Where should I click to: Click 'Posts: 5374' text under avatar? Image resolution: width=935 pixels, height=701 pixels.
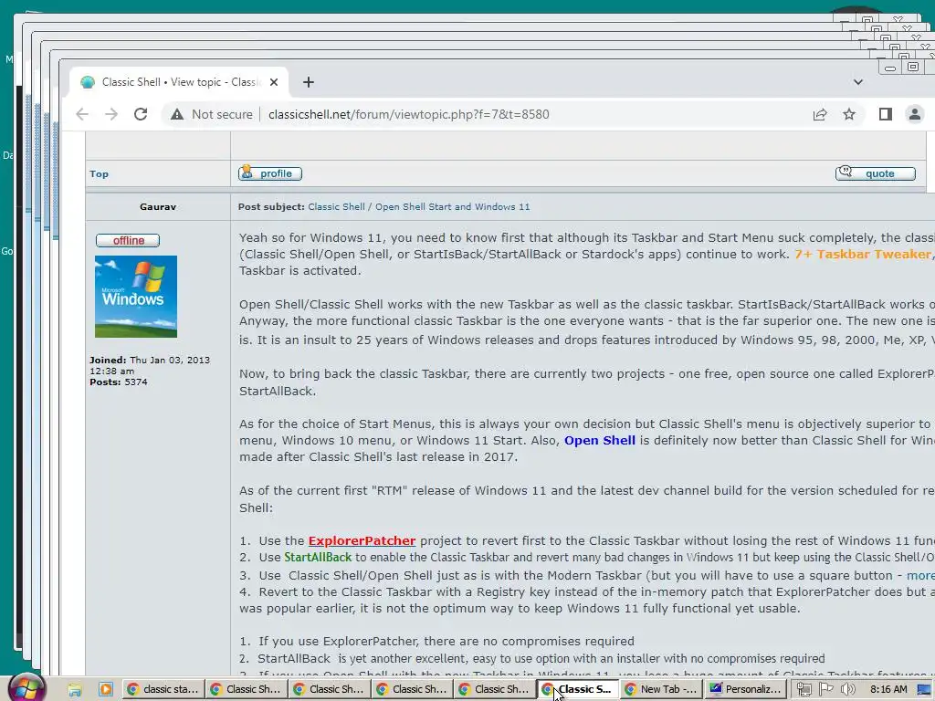pyautogui.click(x=118, y=382)
